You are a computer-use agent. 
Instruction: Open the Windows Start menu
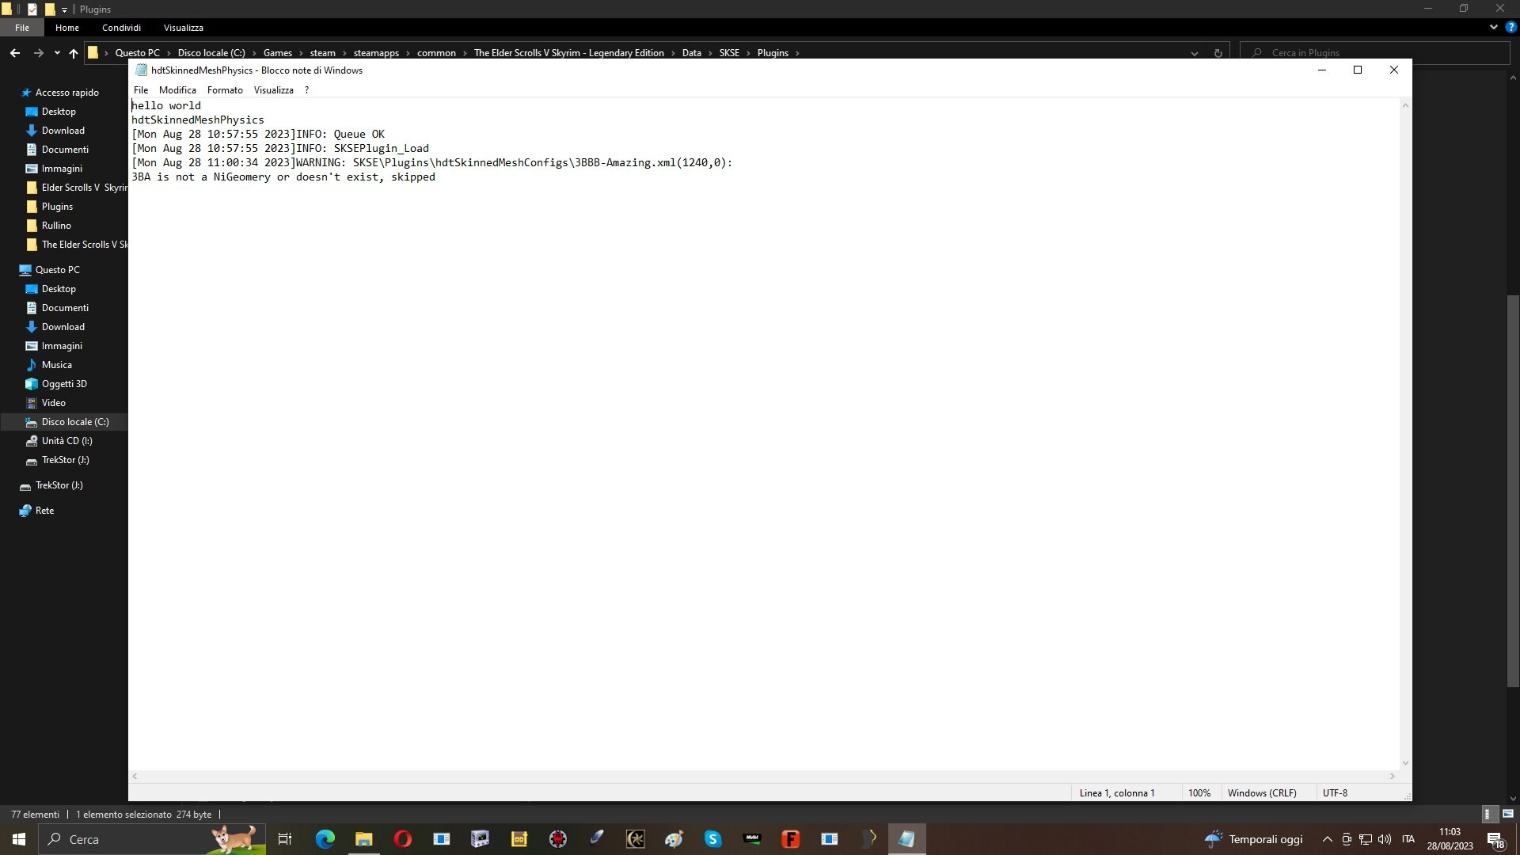pos(19,839)
